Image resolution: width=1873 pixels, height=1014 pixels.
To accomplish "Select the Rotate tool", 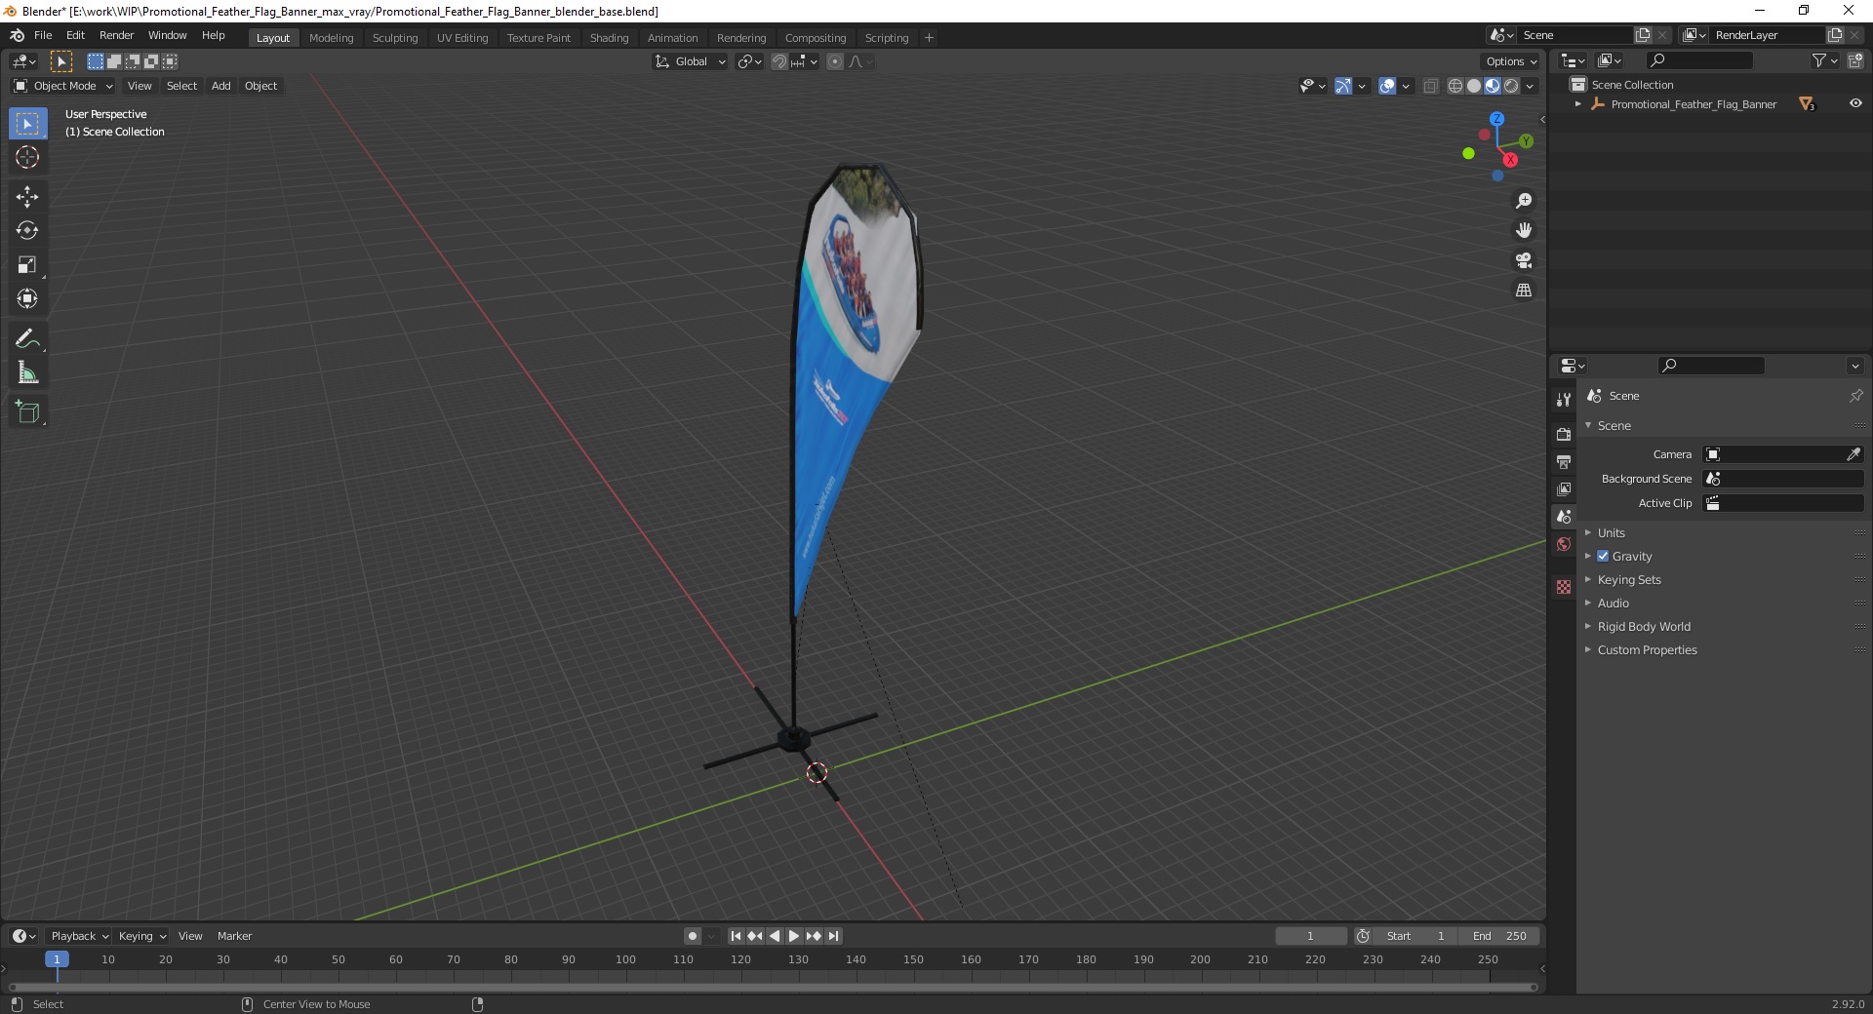I will (x=27, y=231).
